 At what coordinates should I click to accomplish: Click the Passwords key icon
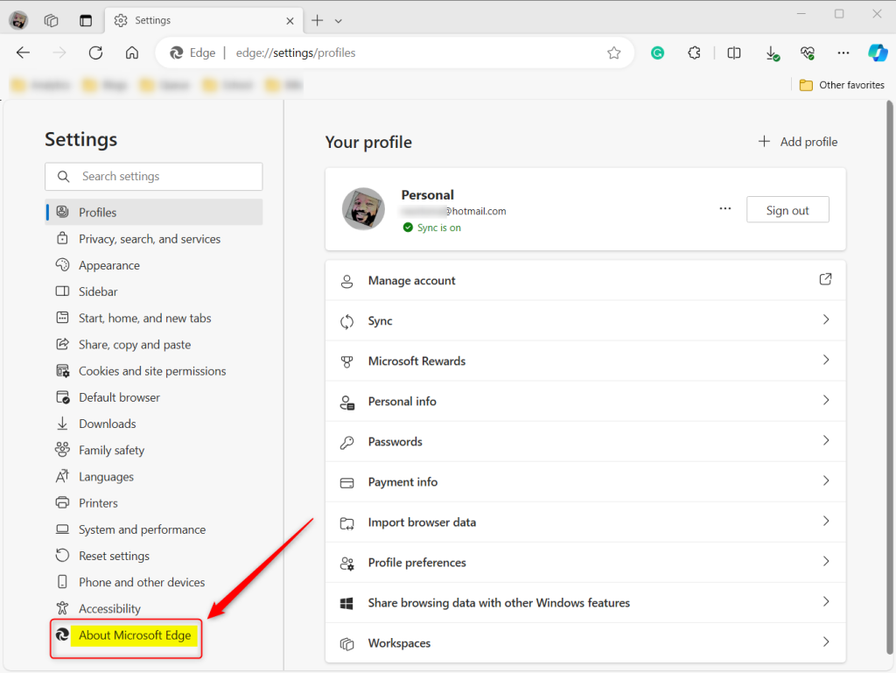point(346,442)
